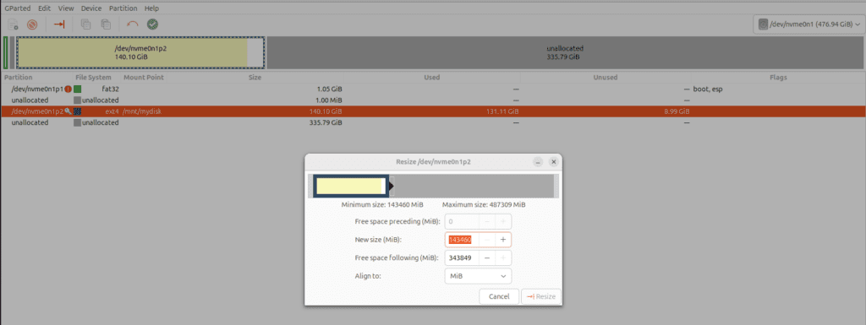Click the Free space preceding input field

[462, 222]
